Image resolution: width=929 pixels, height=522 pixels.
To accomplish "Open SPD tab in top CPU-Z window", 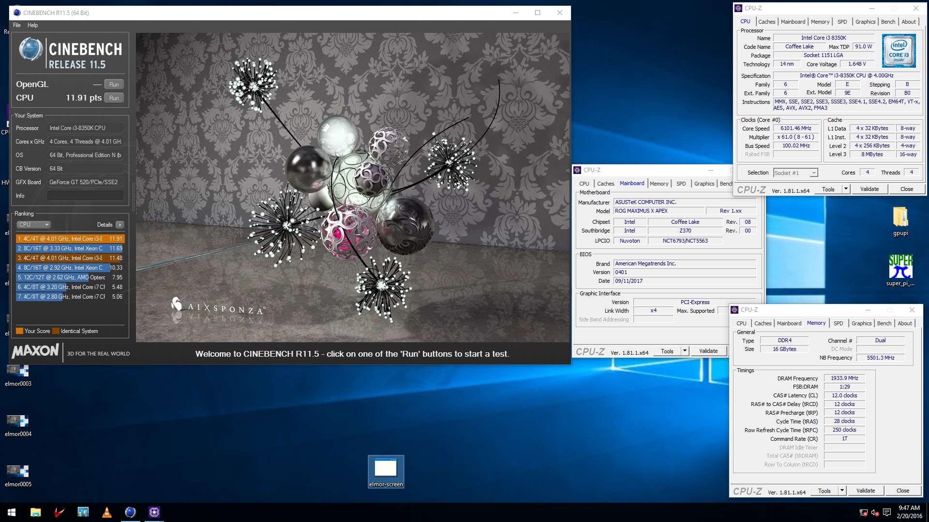I will [842, 22].
